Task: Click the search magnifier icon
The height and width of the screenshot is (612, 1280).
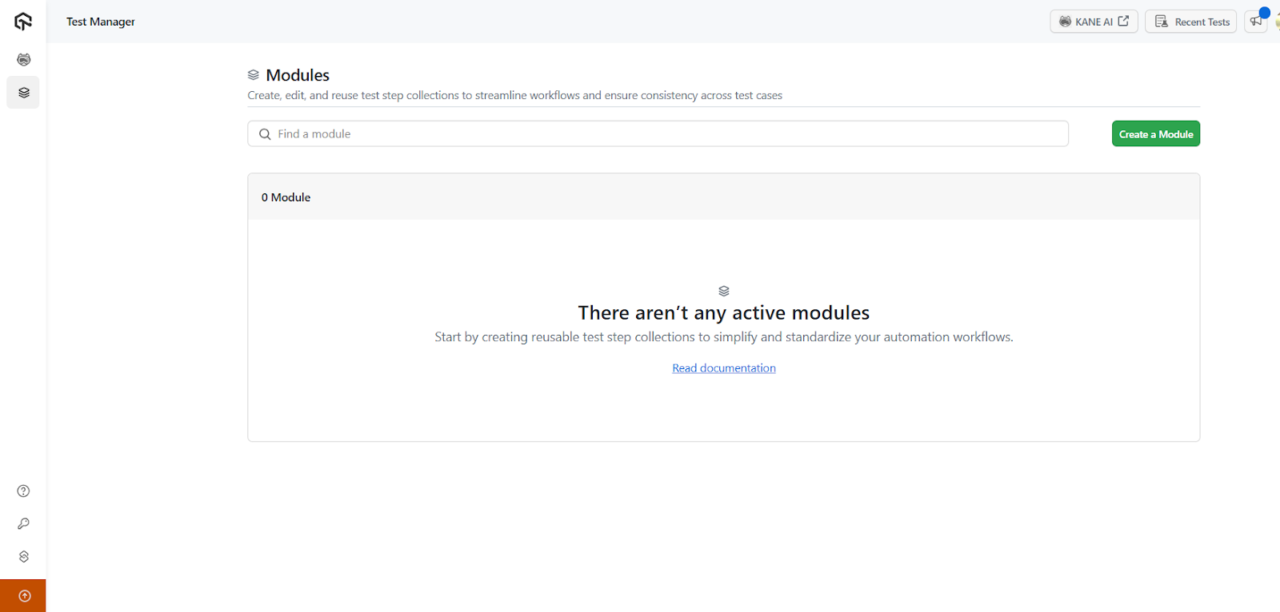Action: pos(265,134)
